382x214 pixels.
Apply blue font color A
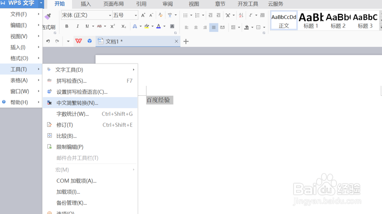point(159,26)
